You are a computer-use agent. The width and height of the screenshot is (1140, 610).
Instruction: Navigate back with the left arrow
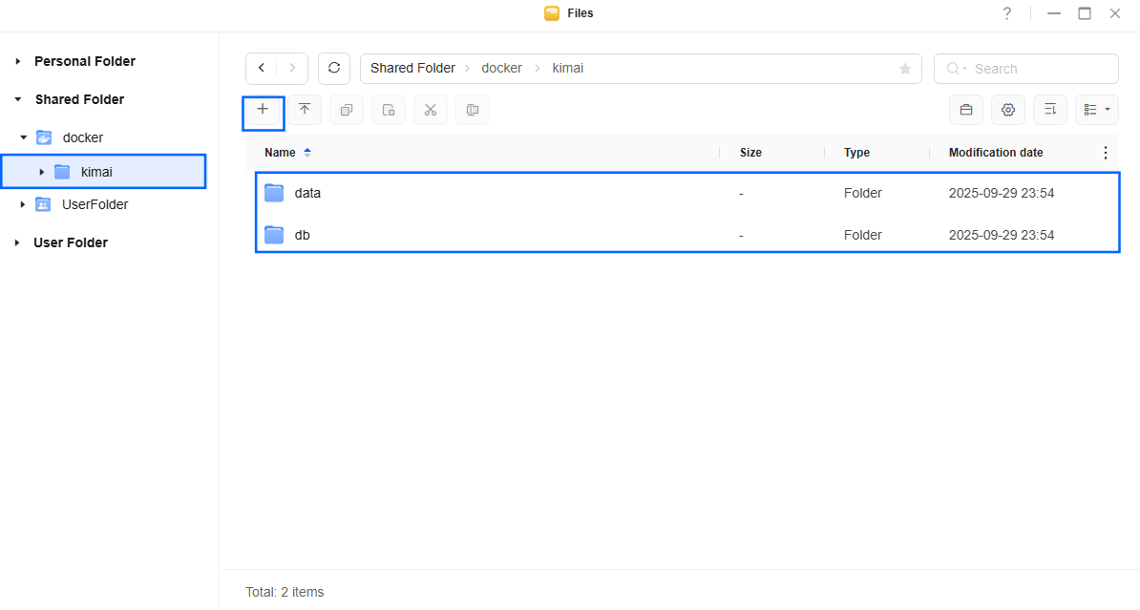[x=262, y=69]
